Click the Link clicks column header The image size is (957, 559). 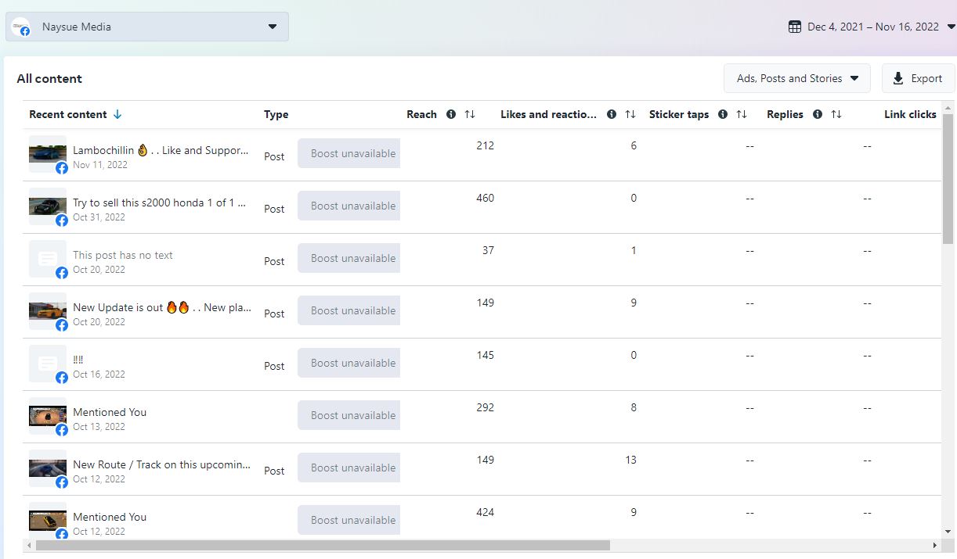pos(910,114)
